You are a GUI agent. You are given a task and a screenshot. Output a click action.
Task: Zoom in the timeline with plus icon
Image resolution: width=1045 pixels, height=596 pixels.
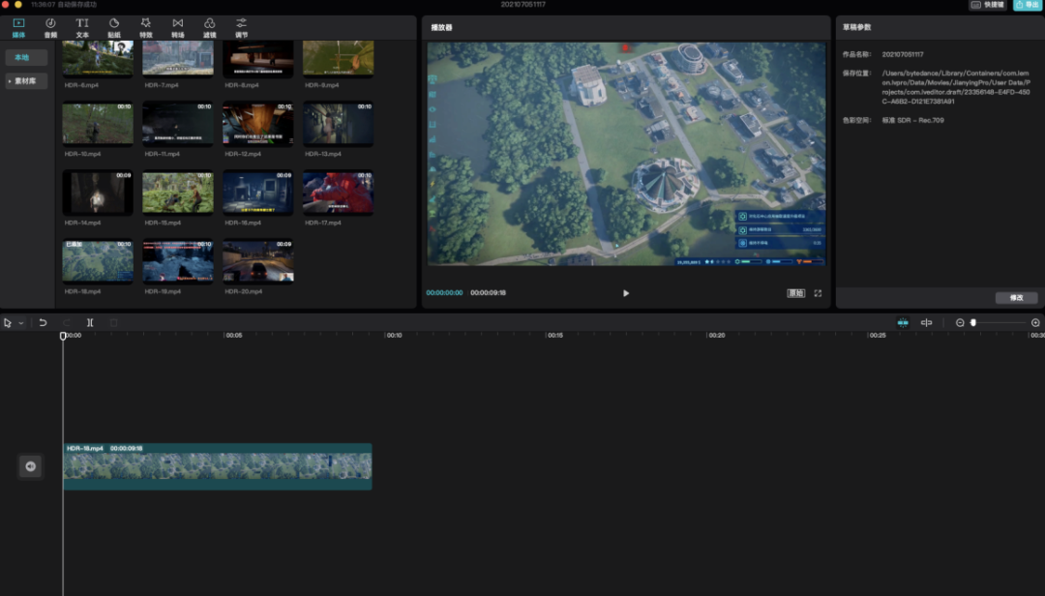pyautogui.click(x=1035, y=322)
